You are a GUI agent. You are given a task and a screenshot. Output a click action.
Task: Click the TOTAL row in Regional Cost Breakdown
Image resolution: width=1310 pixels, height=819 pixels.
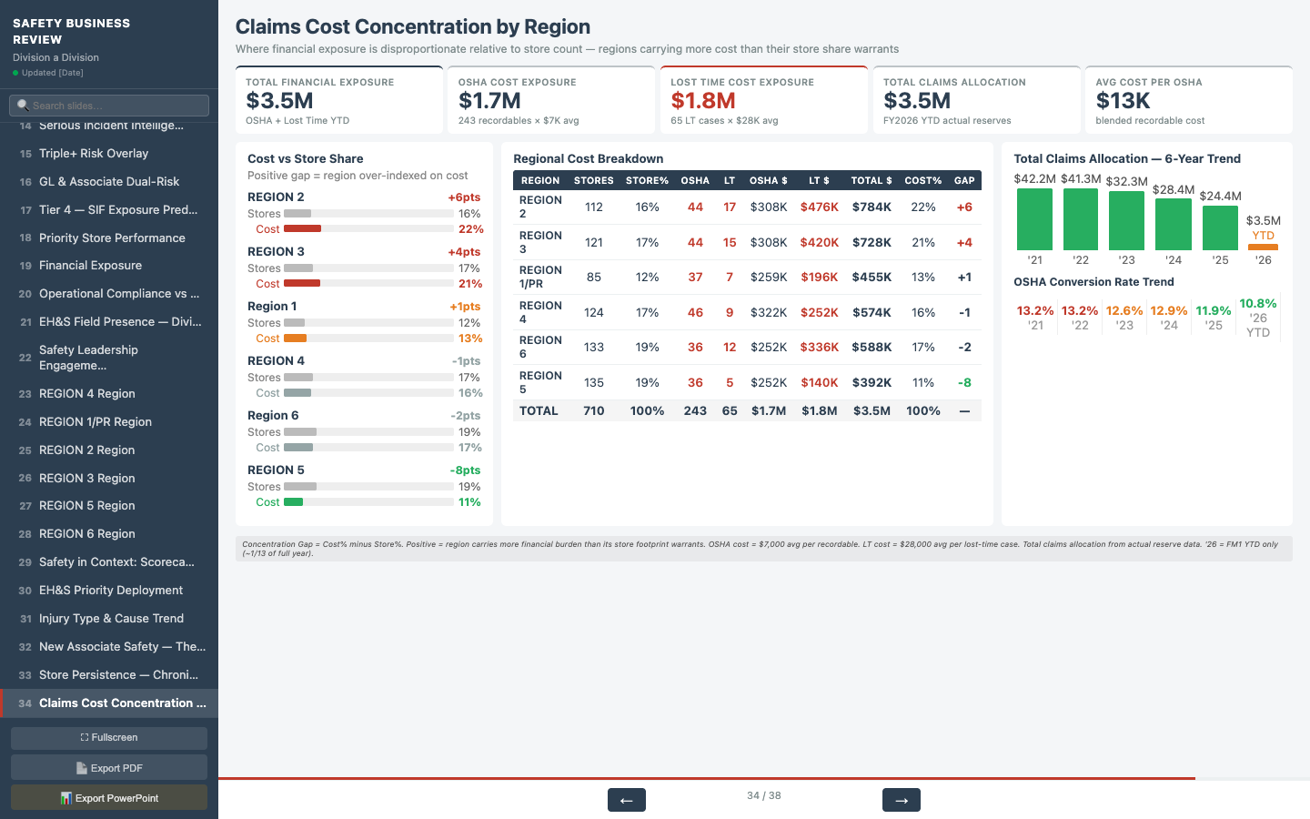coord(746,410)
